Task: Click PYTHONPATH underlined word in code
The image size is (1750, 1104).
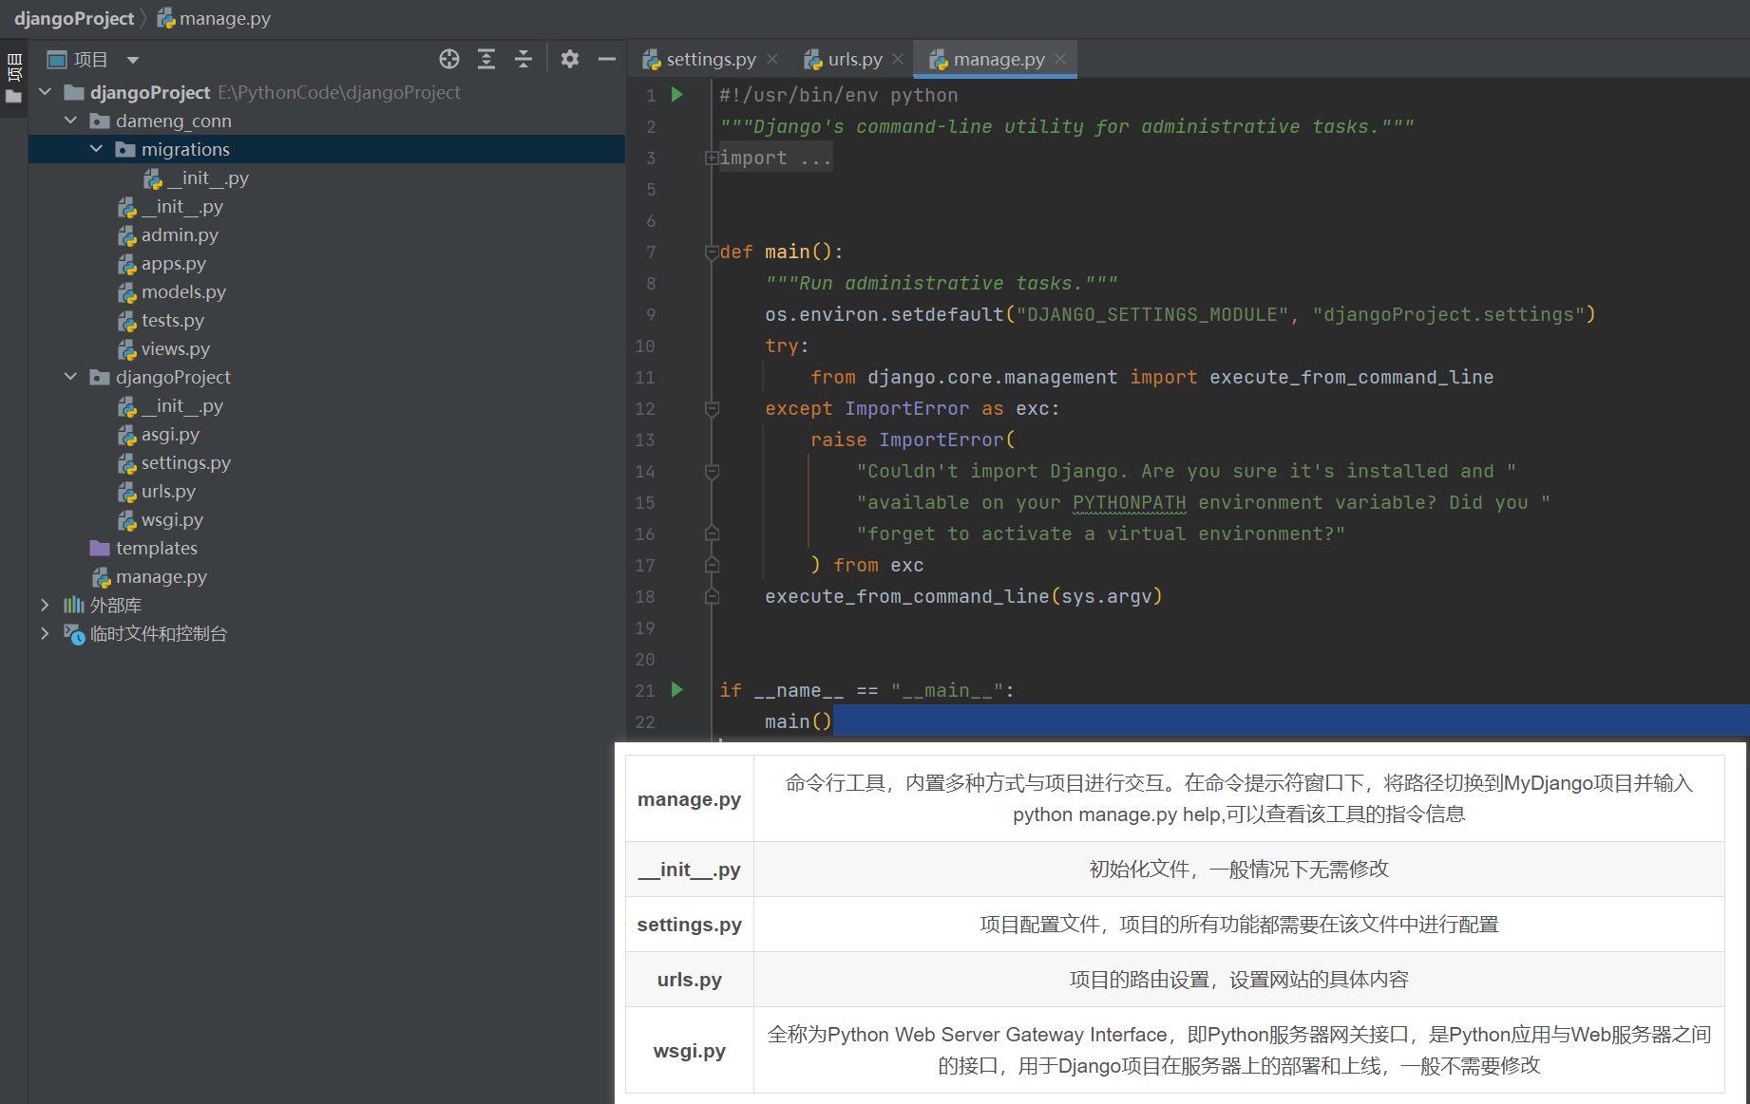Action: pyautogui.click(x=1129, y=502)
